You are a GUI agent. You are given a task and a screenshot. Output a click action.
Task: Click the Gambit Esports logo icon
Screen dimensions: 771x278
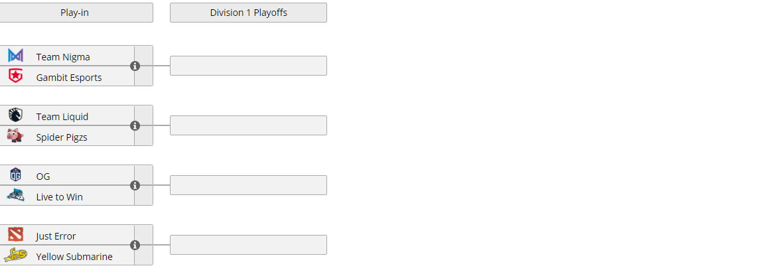click(x=15, y=76)
